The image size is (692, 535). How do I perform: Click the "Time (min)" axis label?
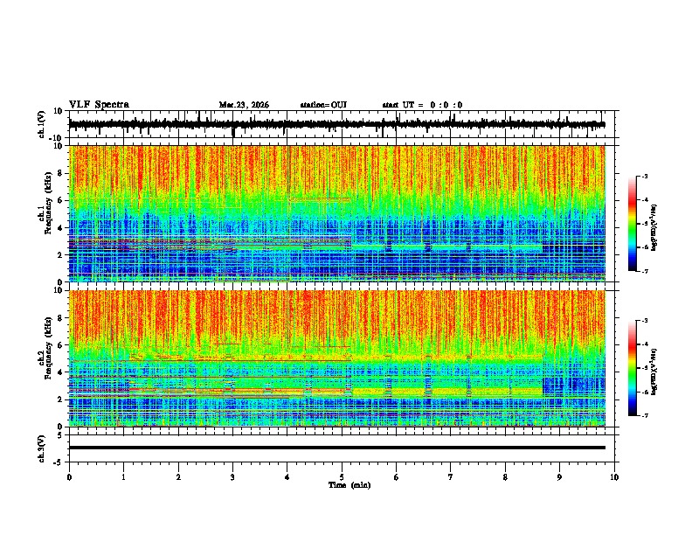(349, 485)
